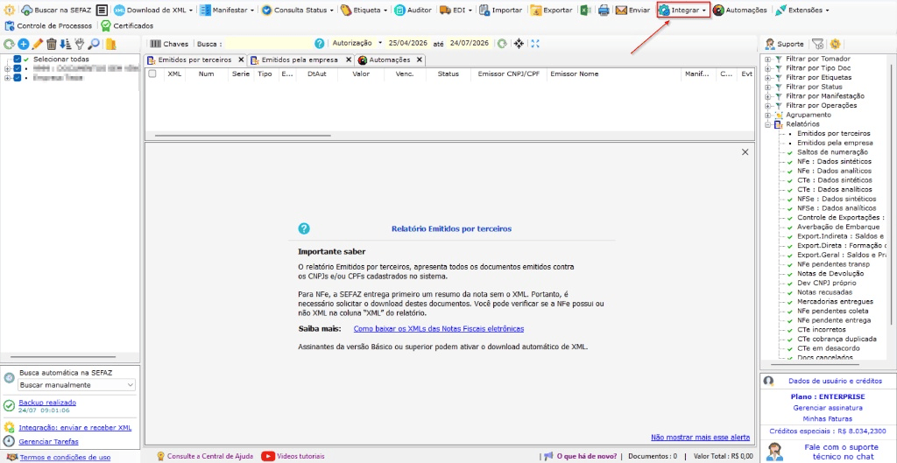897x463 pixels.
Task: Click the orange gear icon next to Suporte
Action: [x=835, y=44]
